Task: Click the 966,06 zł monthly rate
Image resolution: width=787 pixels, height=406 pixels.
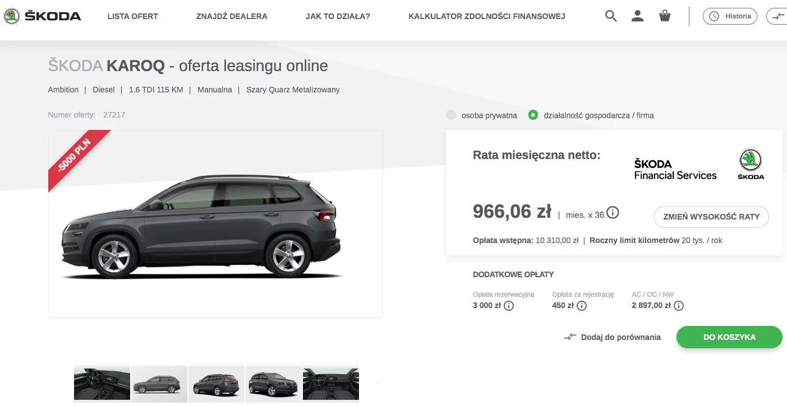Action: (512, 212)
